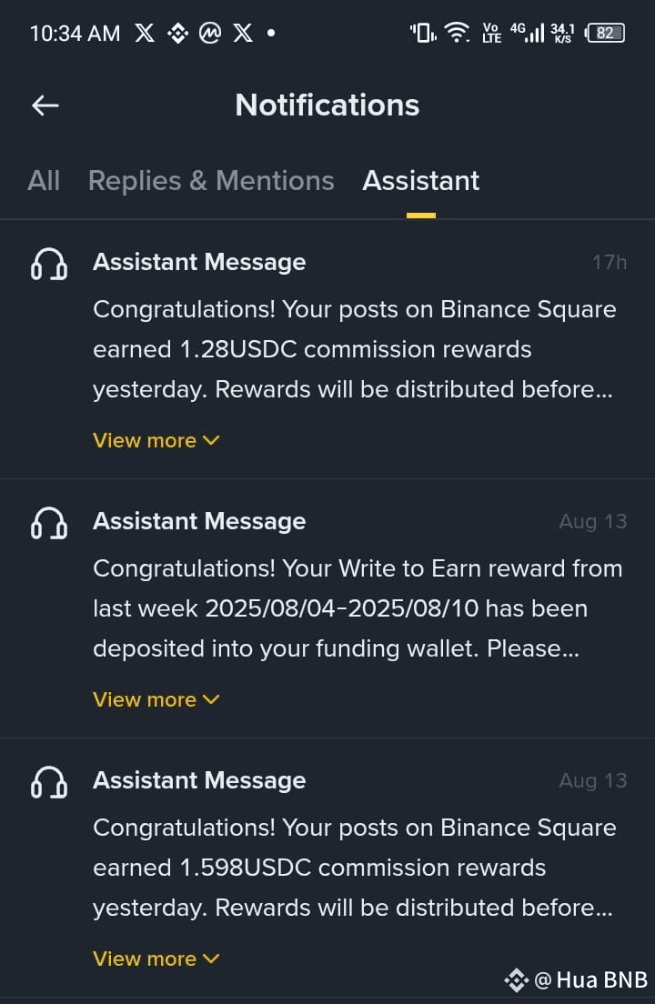Tap the battery indicator icon
This screenshot has height=1004, width=655.
point(605,34)
